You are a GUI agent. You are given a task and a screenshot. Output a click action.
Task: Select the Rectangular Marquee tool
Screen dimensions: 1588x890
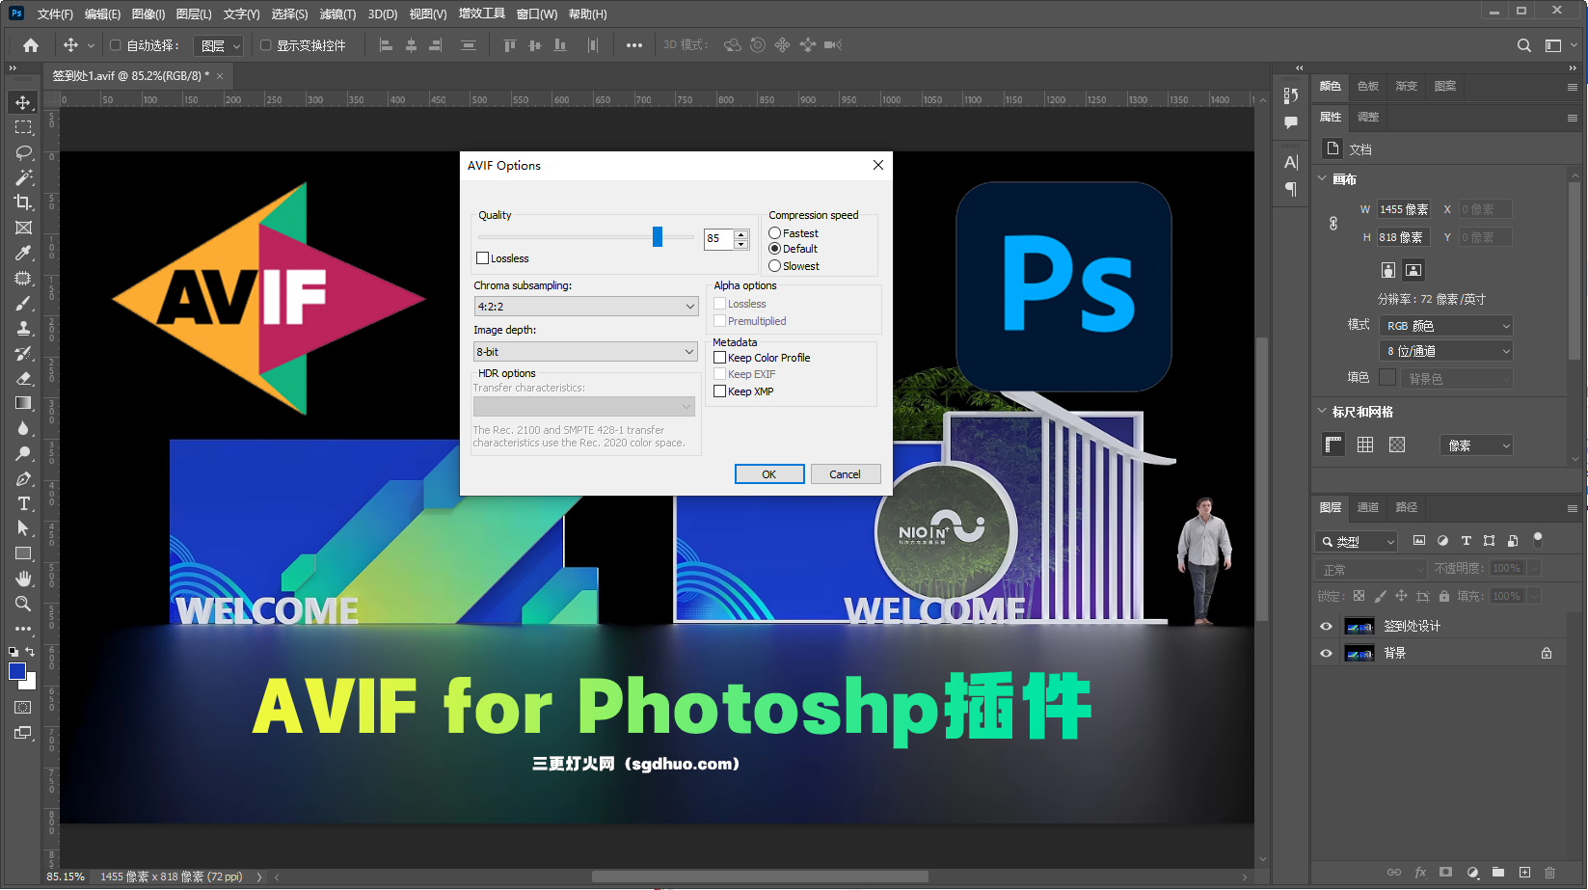23,127
